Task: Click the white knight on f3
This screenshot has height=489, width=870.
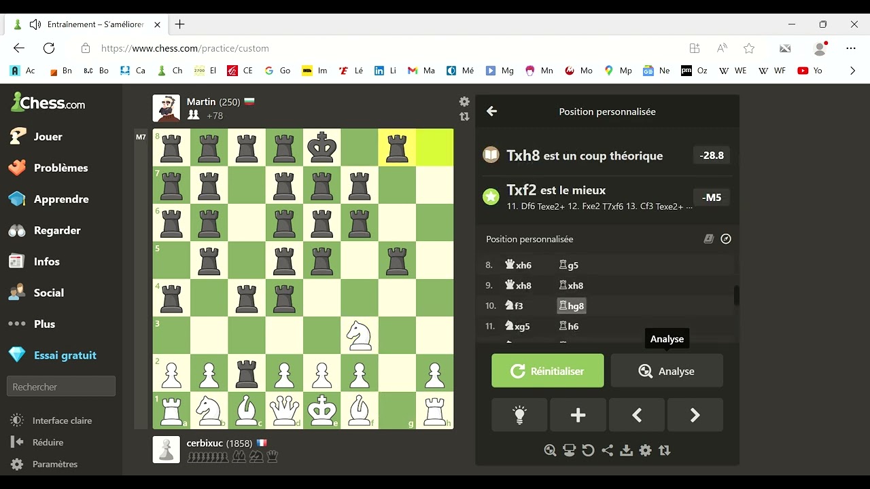Action: (359, 335)
